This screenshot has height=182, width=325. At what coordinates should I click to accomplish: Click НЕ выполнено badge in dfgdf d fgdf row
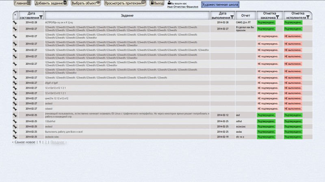click(x=293, y=83)
